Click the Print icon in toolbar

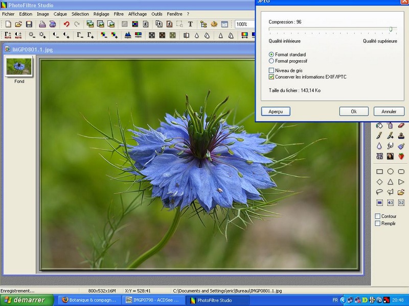(42, 24)
